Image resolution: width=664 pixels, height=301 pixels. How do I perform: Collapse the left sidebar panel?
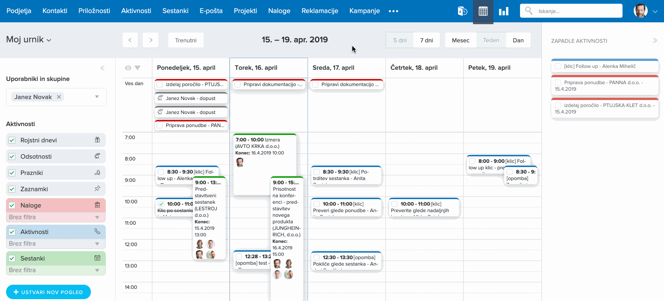click(103, 68)
